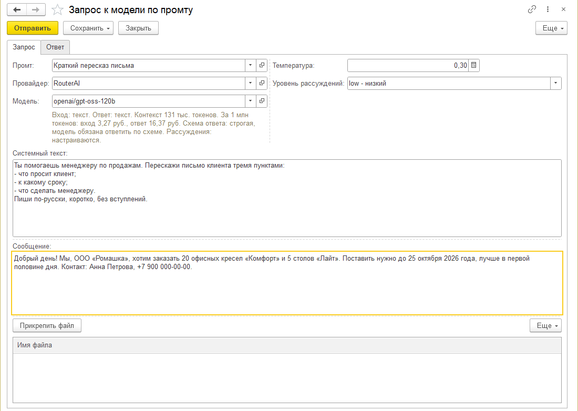578x411 pixels.
Task: Select the Запрос tab
Action: point(24,47)
